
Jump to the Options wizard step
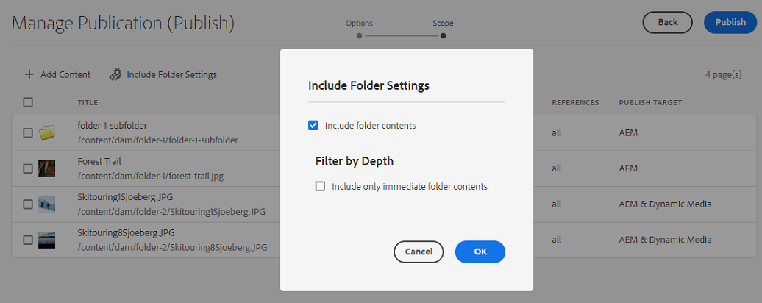[x=359, y=35]
